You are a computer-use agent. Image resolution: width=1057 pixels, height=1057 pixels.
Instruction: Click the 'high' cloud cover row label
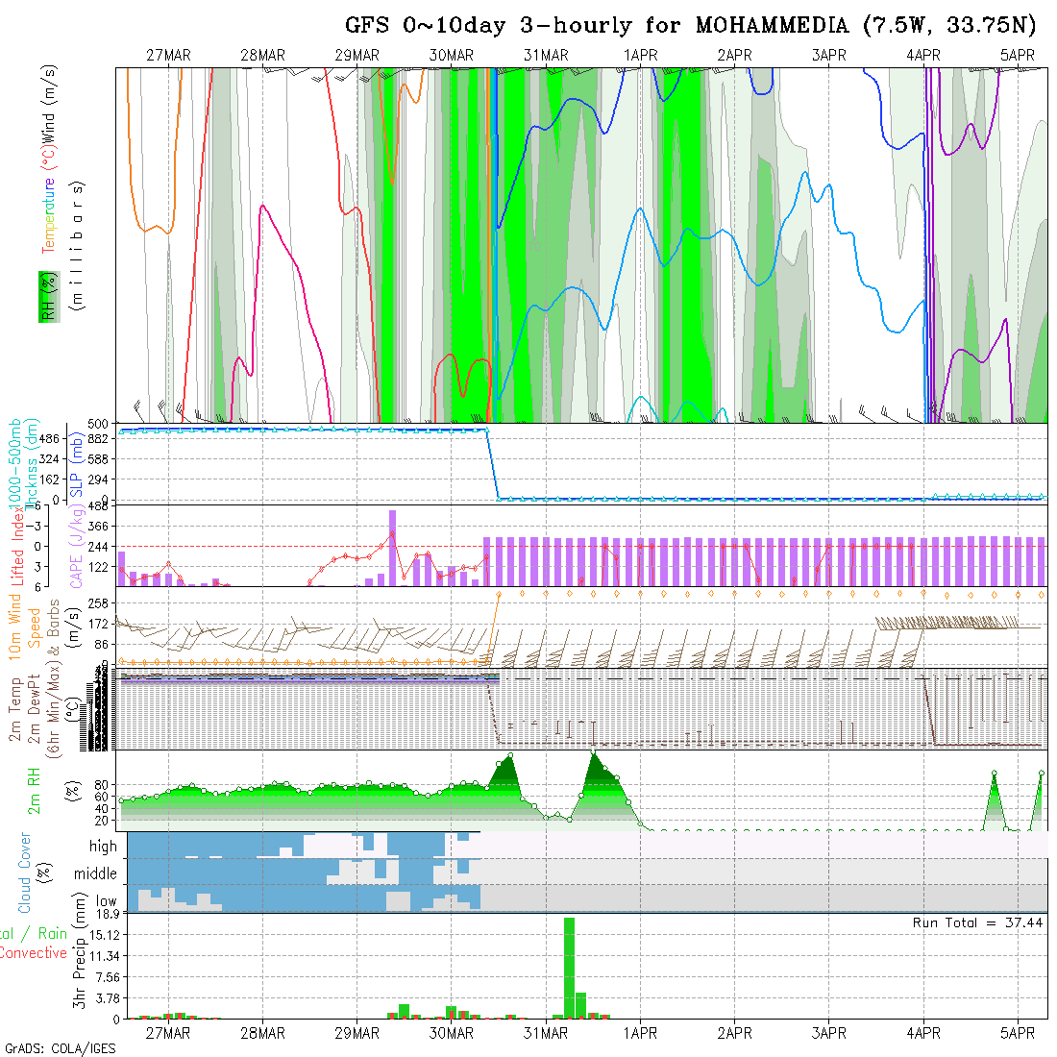coord(103,847)
